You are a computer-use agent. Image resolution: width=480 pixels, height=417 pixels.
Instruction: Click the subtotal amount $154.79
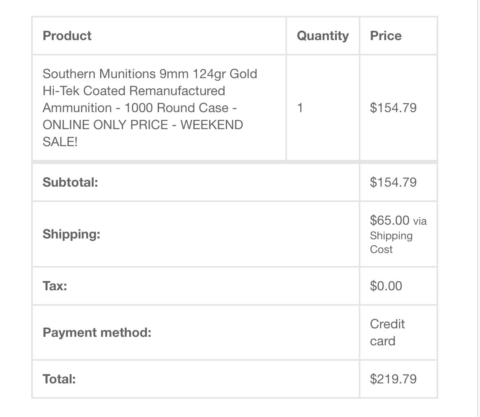tap(393, 183)
